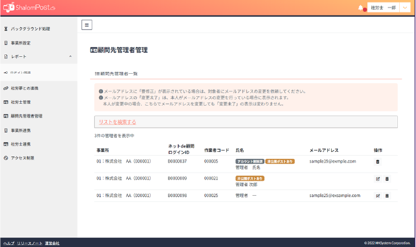Image resolution: width=416 pixels, height=247 pixels.
Task: Click the list icon beside 顧問先管理者一覧
Action: pos(97,74)
